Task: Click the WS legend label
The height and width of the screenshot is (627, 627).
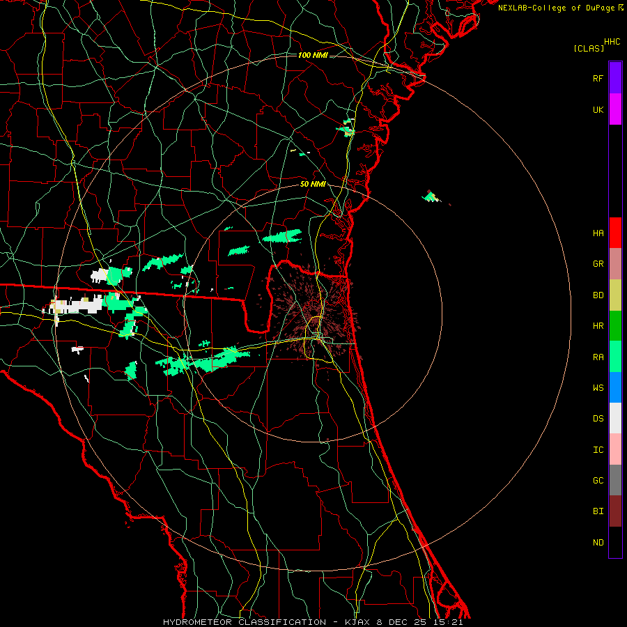Action: coord(598,388)
